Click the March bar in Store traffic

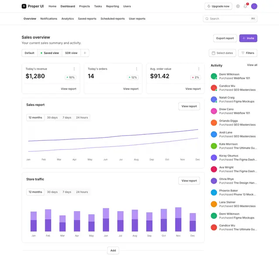click(62, 223)
